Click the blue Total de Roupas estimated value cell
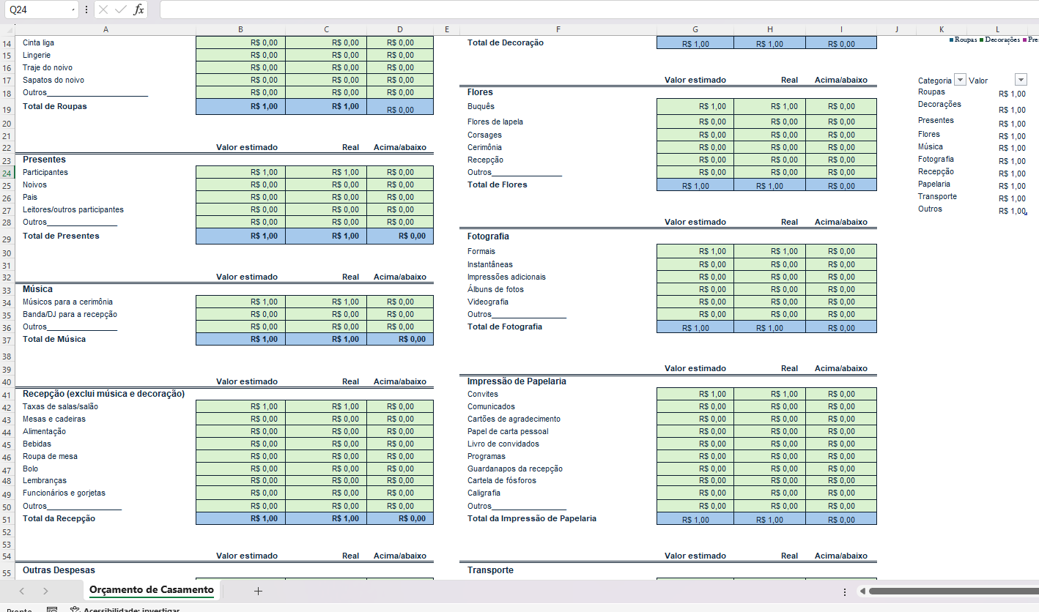Image resolution: width=1039 pixels, height=612 pixels. pyautogui.click(x=240, y=107)
